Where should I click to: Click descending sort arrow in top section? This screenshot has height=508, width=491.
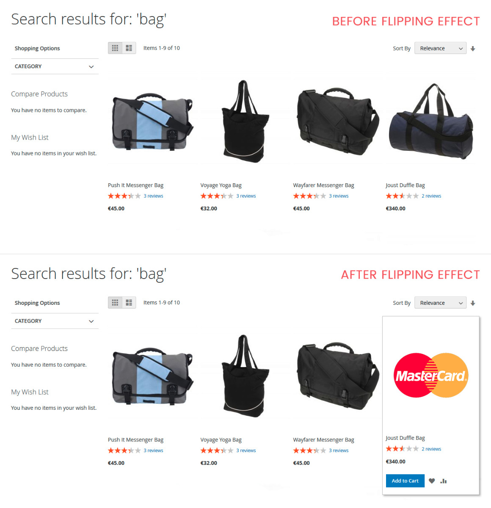pyautogui.click(x=473, y=49)
